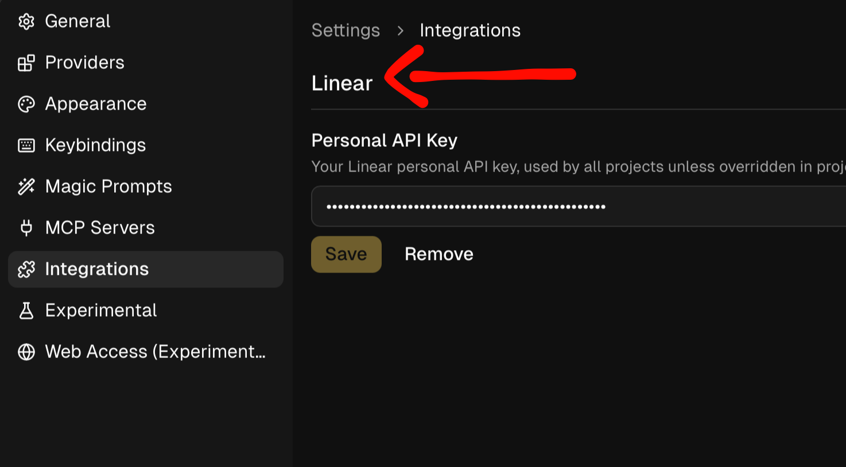
Task: Save the Linear API key
Action: (346, 254)
